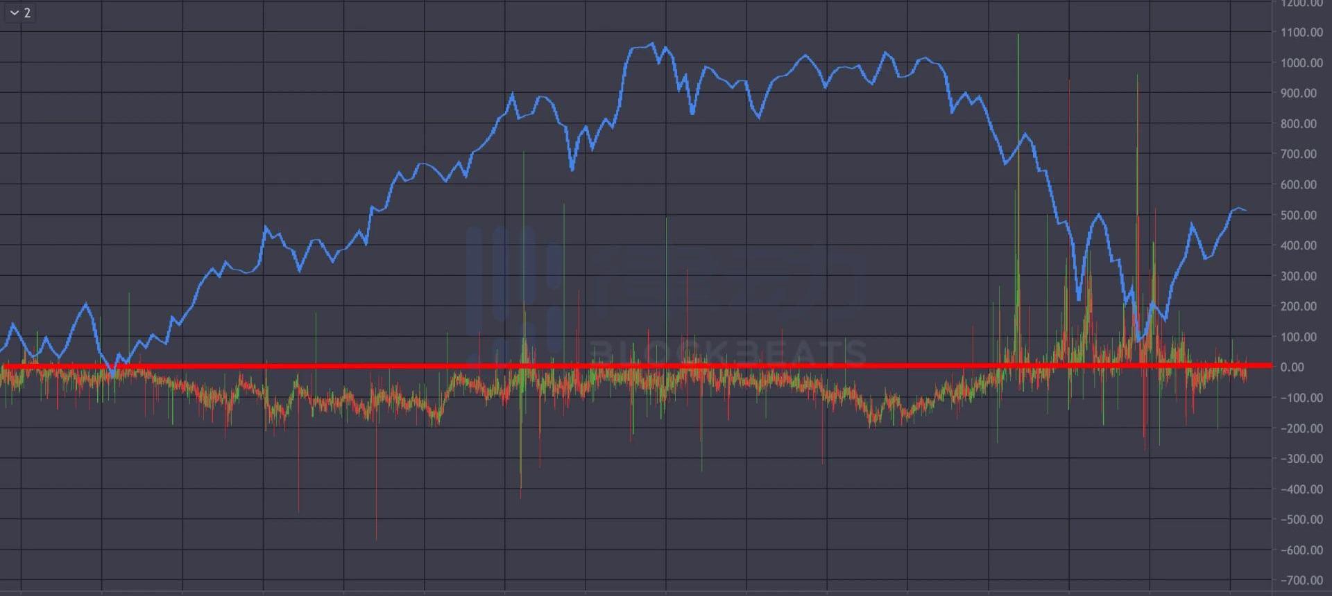This screenshot has height=596, width=1332.
Task: Click the -200.00 price axis label
Action: pos(1301,429)
